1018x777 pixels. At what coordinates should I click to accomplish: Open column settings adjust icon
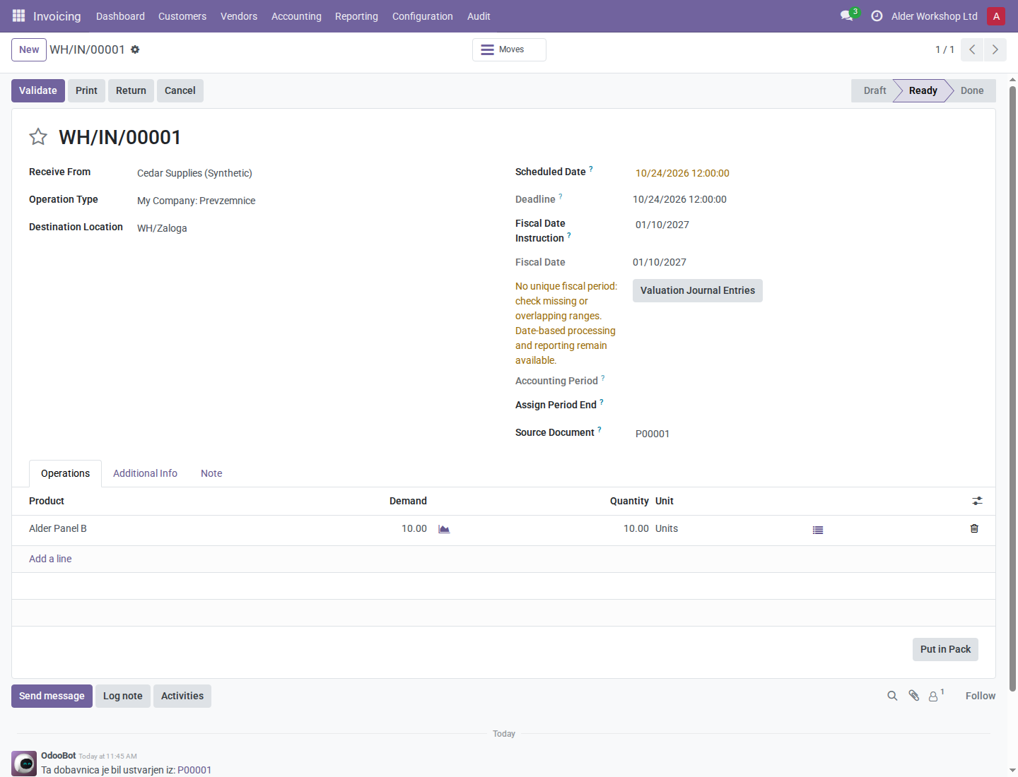[977, 501]
